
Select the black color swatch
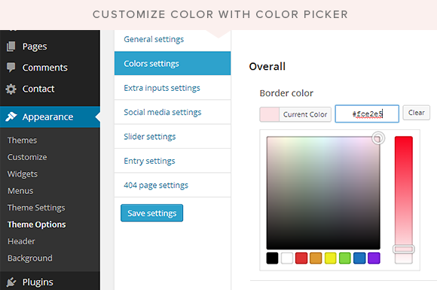click(272, 258)
